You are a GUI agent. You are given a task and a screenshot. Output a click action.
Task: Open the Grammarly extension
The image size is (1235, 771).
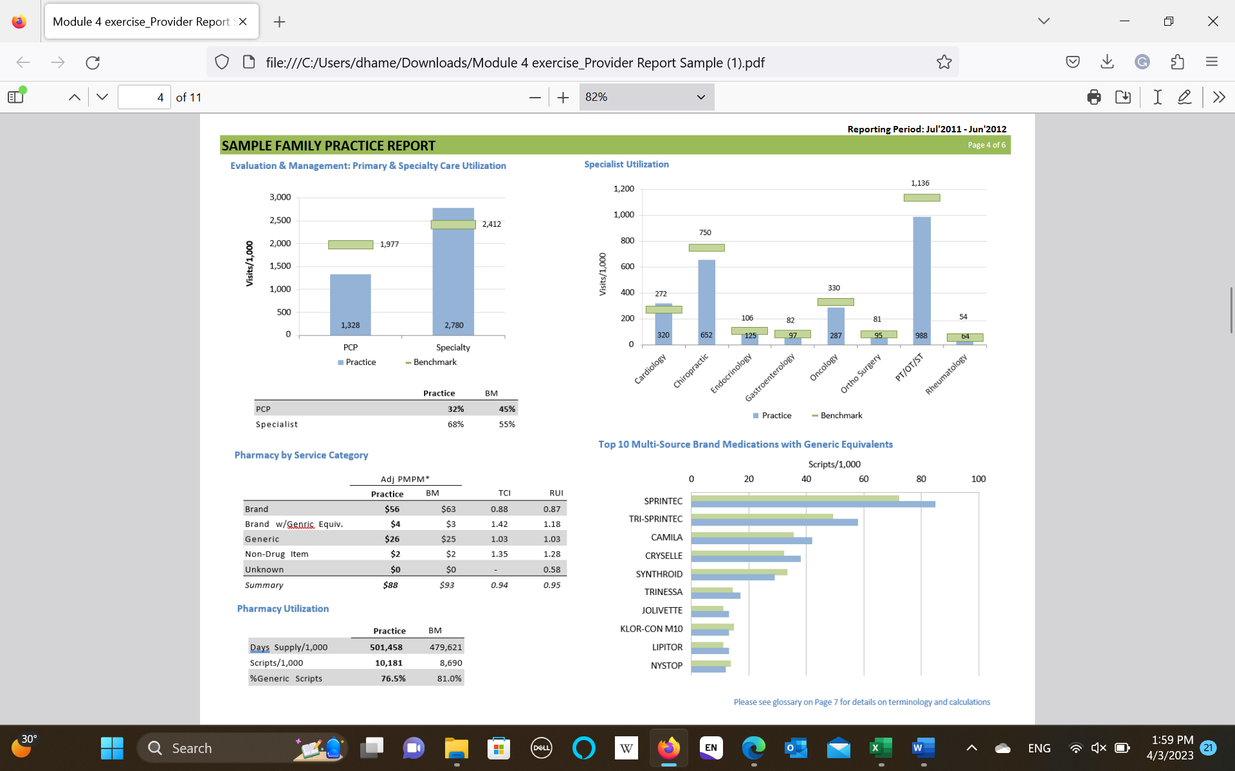(x=1142, y=62)
